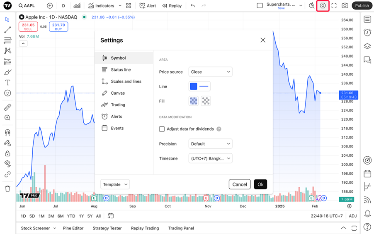
Task: Open the second Fill color swatch
Action: (206, 101)
